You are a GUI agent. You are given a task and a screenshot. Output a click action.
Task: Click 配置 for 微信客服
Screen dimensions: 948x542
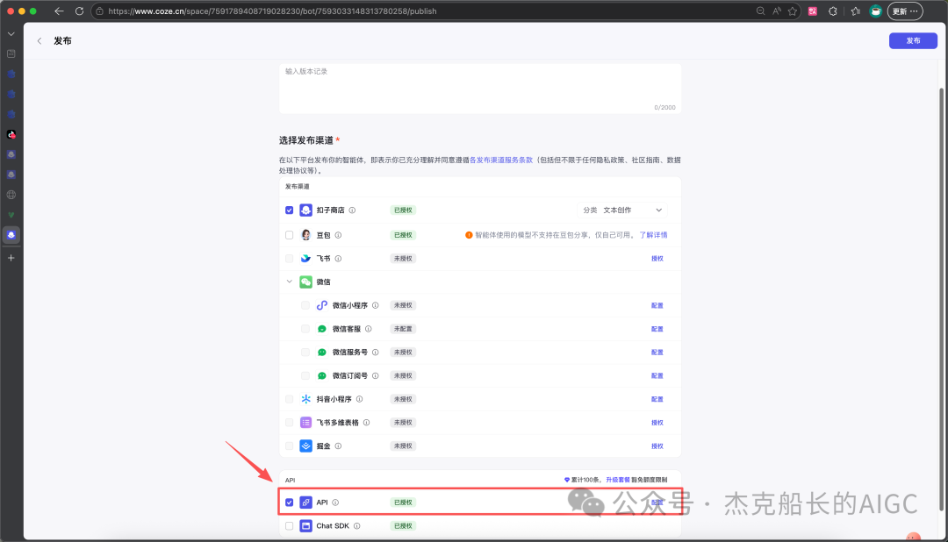click(x=657, y=329)
